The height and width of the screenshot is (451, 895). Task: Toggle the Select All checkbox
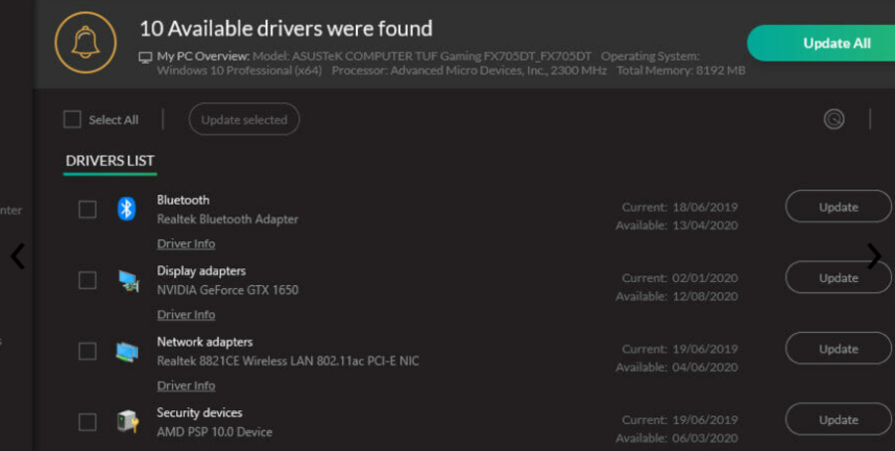coord(73,120)
